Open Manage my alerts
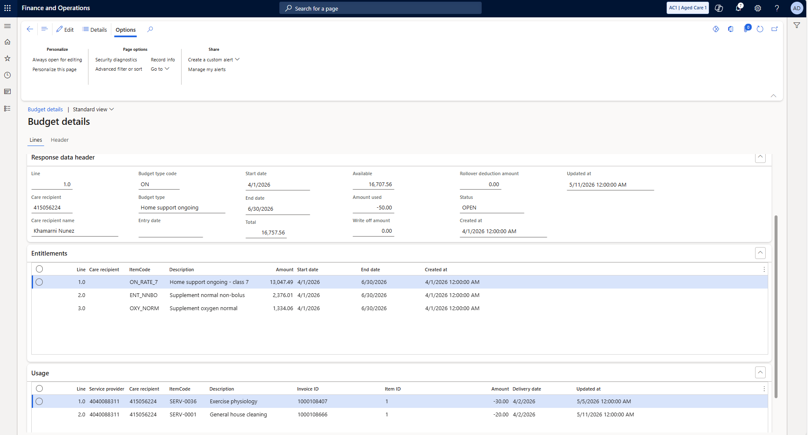The width and height of the screenshot is (808, 435). (207, 69)
